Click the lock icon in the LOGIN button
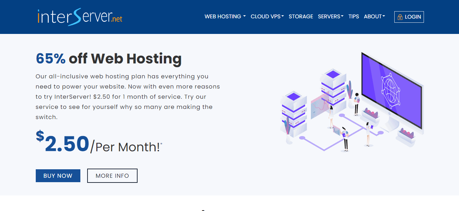Viewport: 459px width, 211px height. coord(400,17)
